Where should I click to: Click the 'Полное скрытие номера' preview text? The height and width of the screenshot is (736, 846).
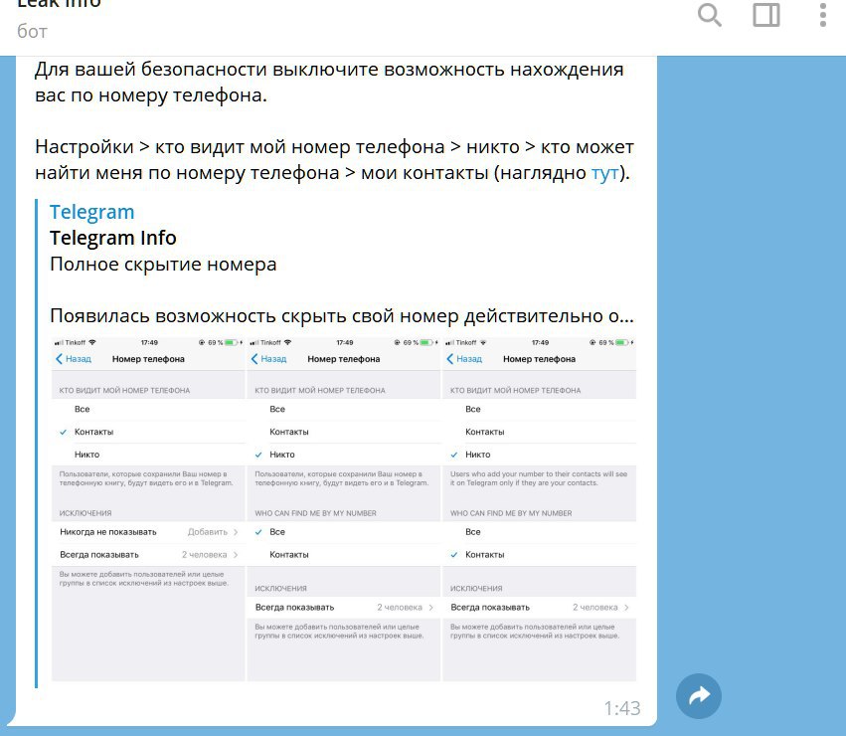(163, 264)
